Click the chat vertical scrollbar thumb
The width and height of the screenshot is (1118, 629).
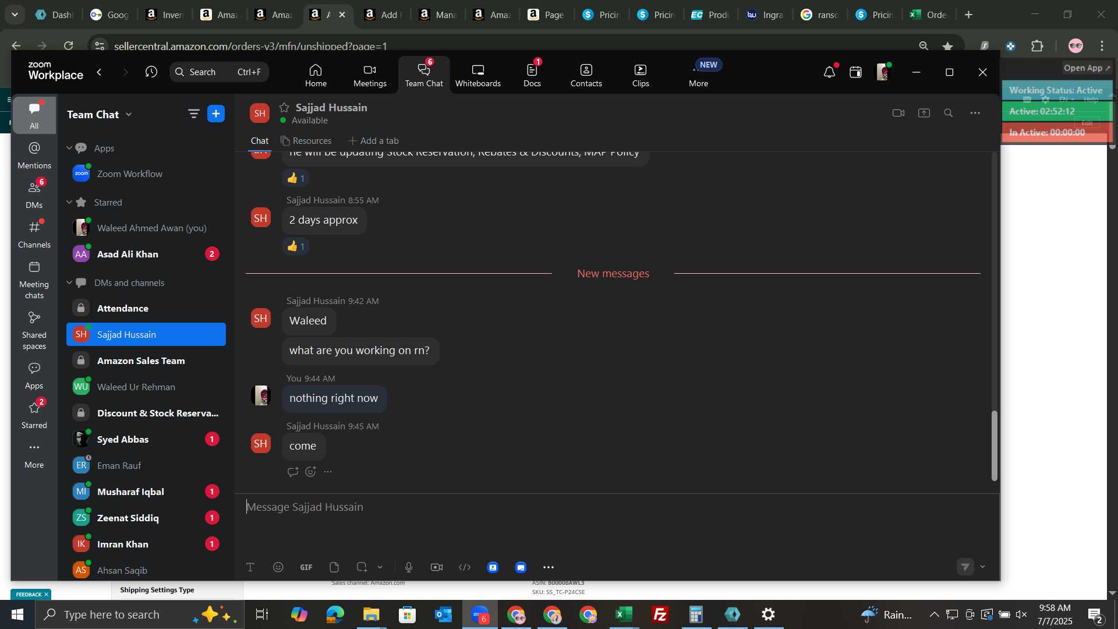(x=995, y=446)
